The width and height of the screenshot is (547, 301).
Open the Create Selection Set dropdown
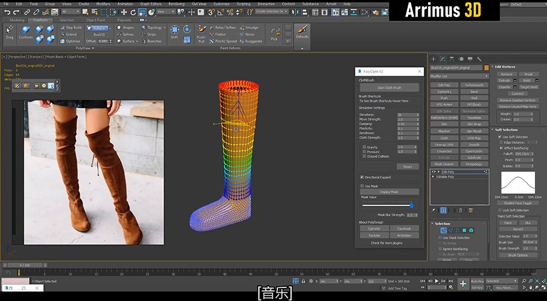tap(272, 11)
